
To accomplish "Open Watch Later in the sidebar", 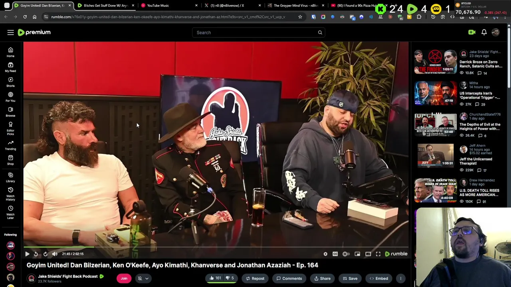I will coord(10,212).
